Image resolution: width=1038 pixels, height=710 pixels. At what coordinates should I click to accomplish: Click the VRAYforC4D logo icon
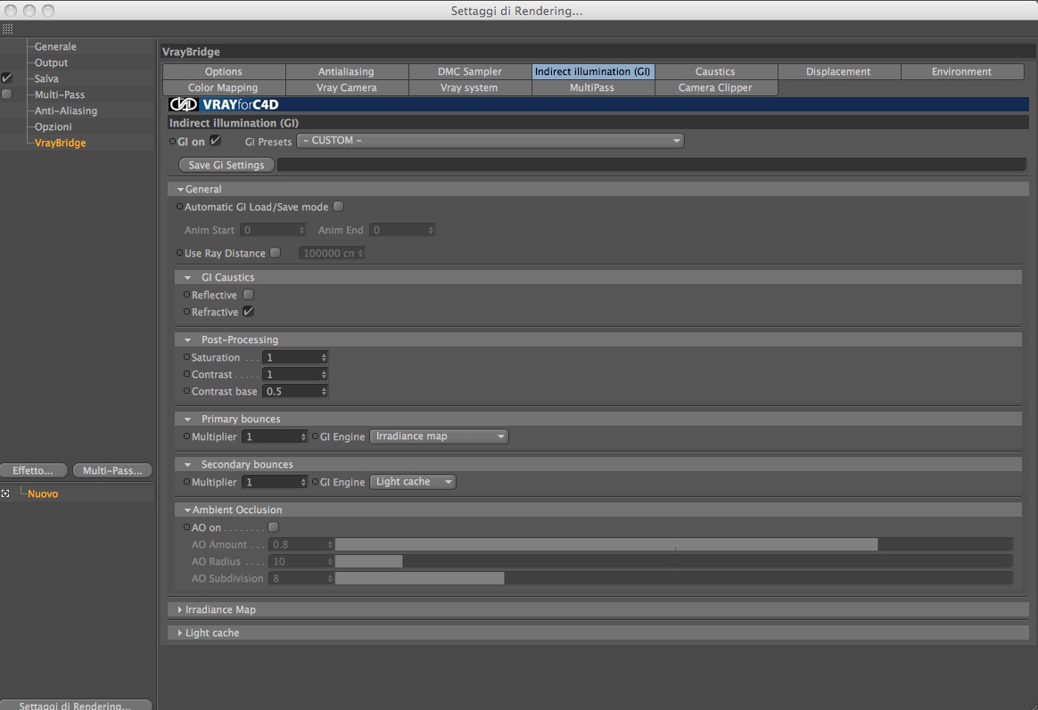(x=184, y=104)
